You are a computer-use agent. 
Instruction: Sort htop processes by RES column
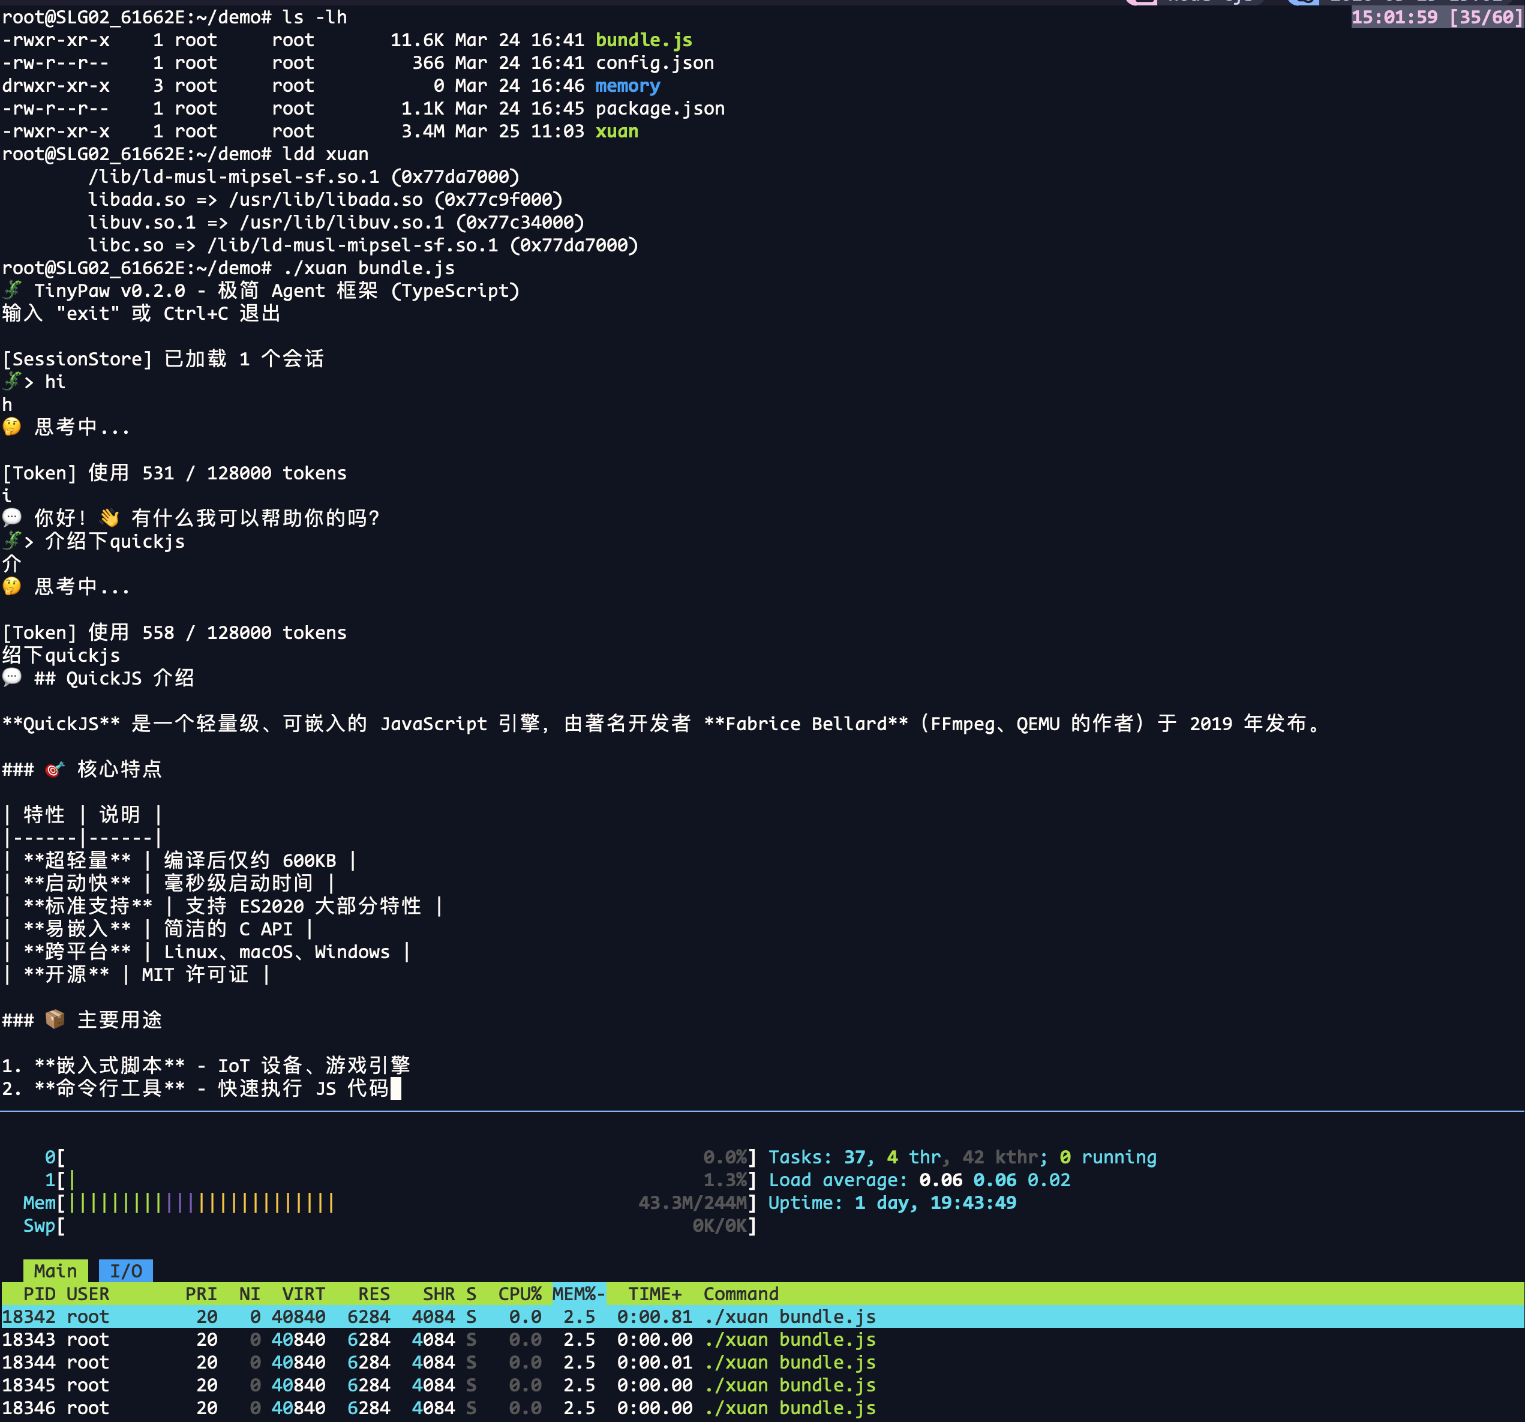click(374, 1294)
